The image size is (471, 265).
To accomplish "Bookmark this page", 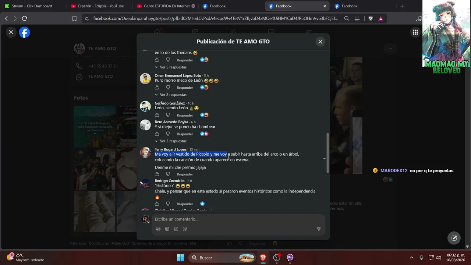I will [x=74, y=18].
